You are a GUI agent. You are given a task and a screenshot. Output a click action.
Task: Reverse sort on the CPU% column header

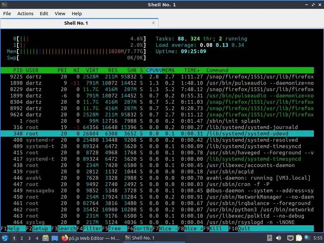[154, 70]
